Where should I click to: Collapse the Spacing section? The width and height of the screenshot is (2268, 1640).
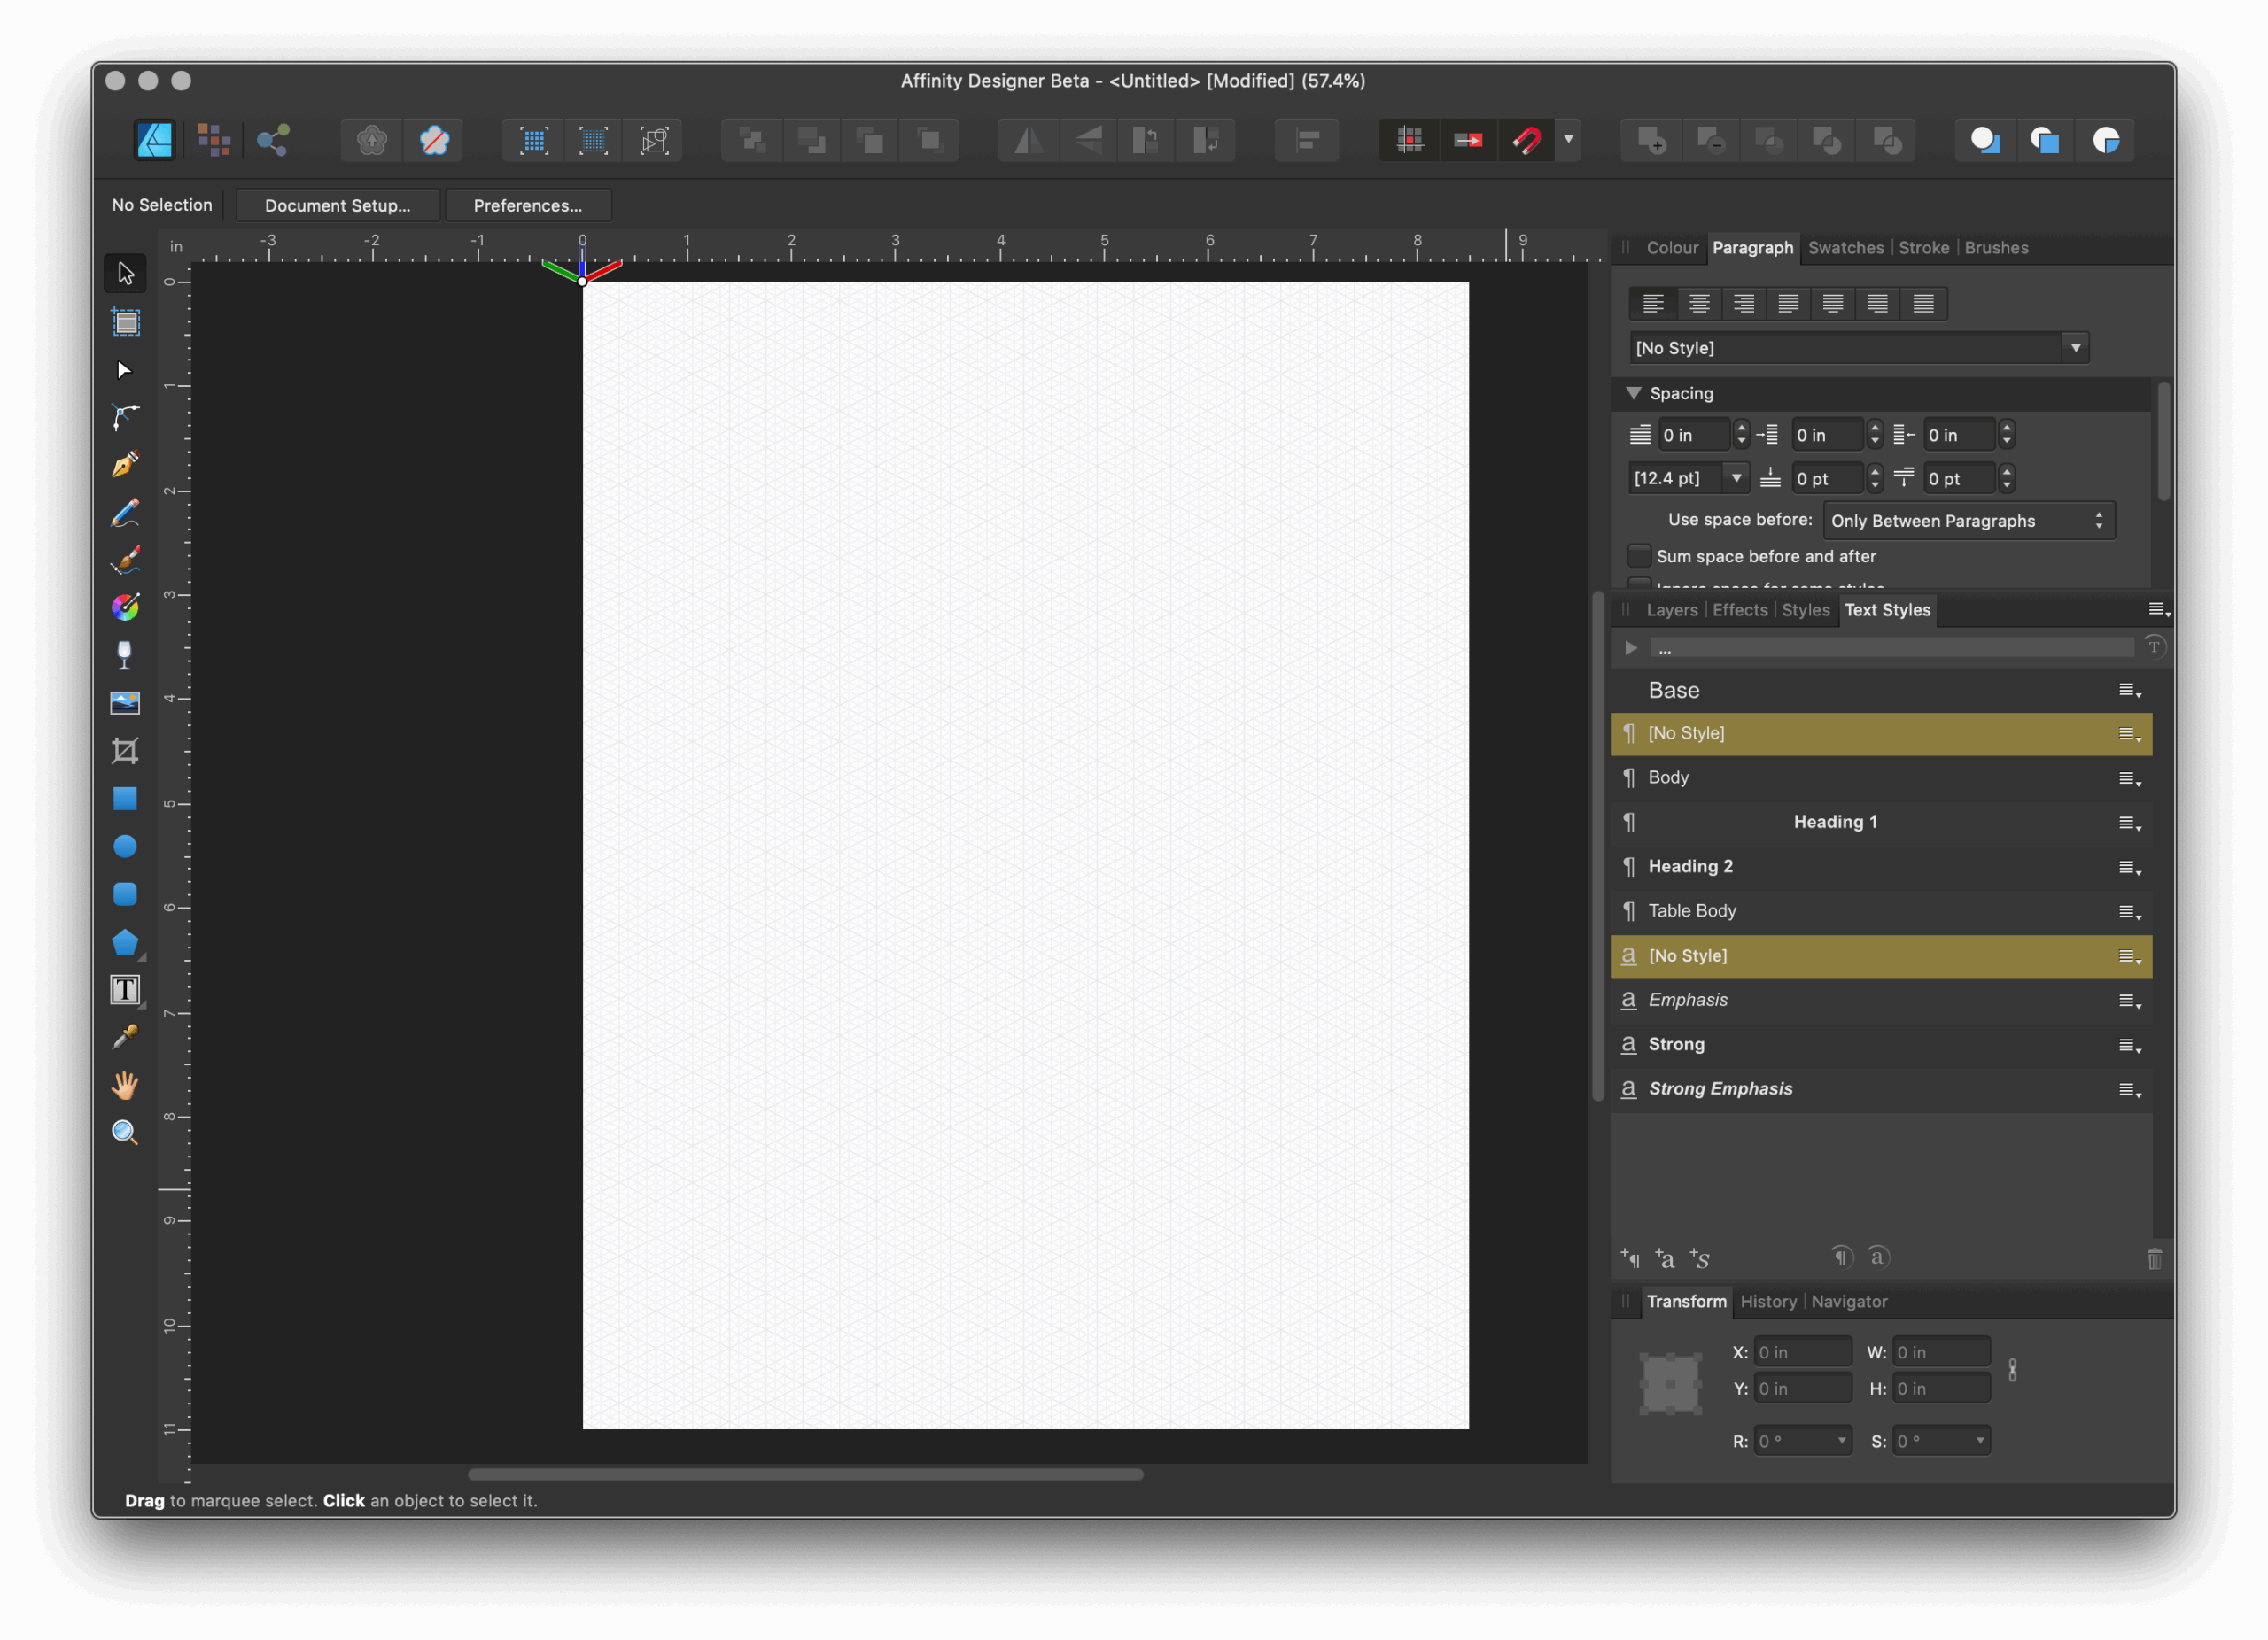[x=1635, y=393]
